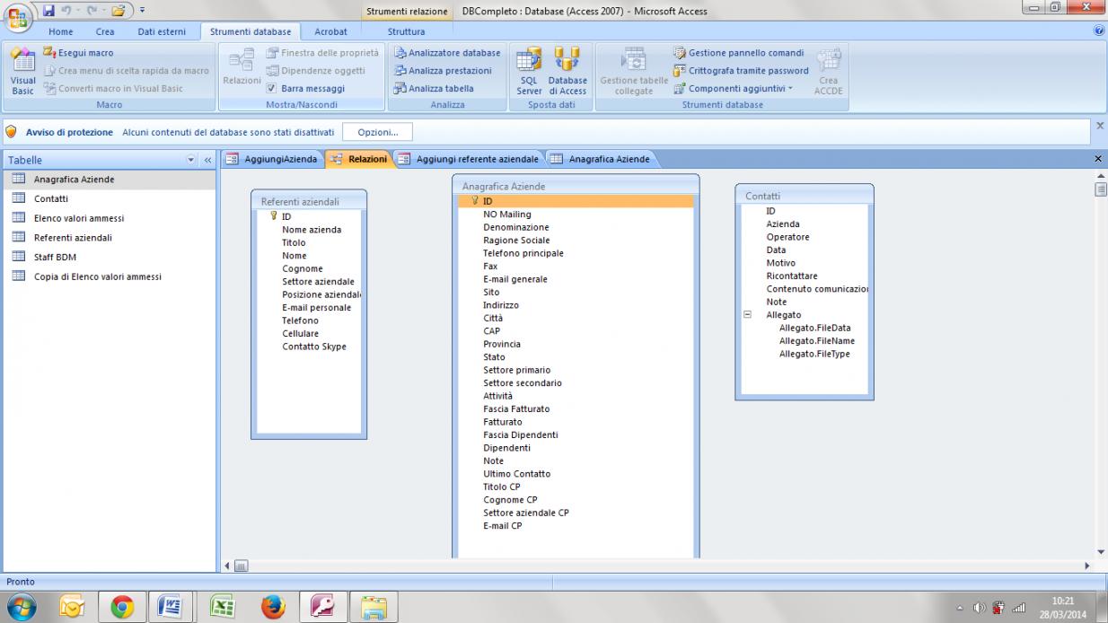Select Staff BDM table in navigation pane

tap(108, 257)
